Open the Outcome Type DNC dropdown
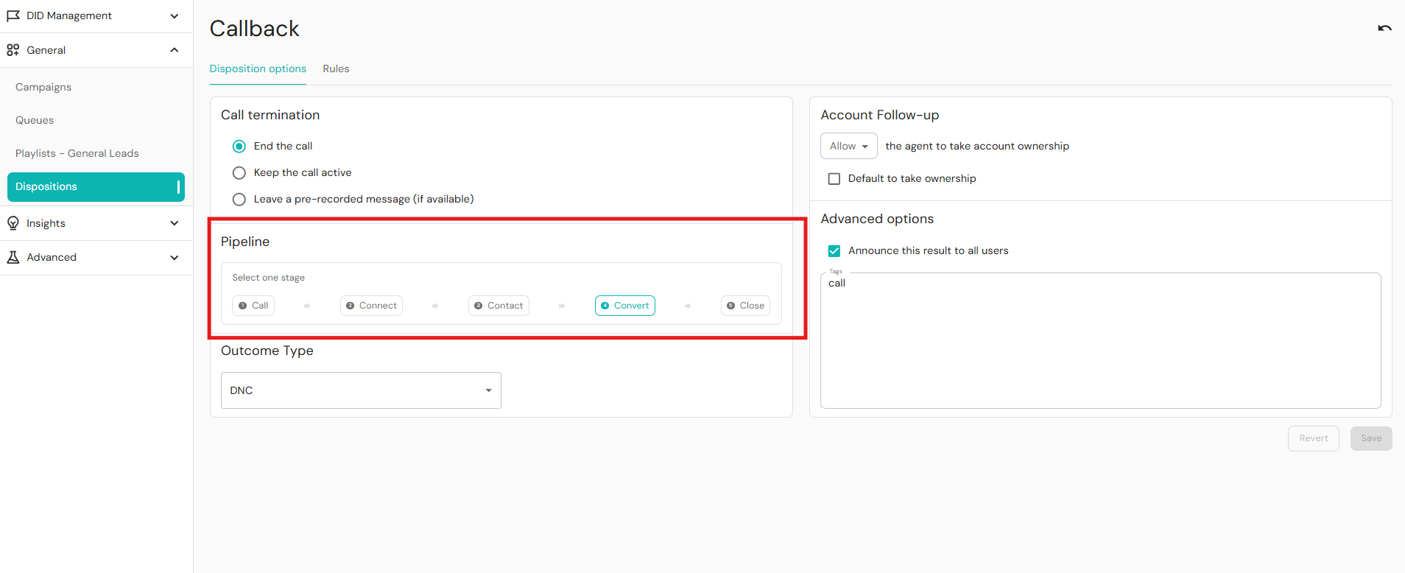The image size is (1405, 573). (x=361, y=390)
